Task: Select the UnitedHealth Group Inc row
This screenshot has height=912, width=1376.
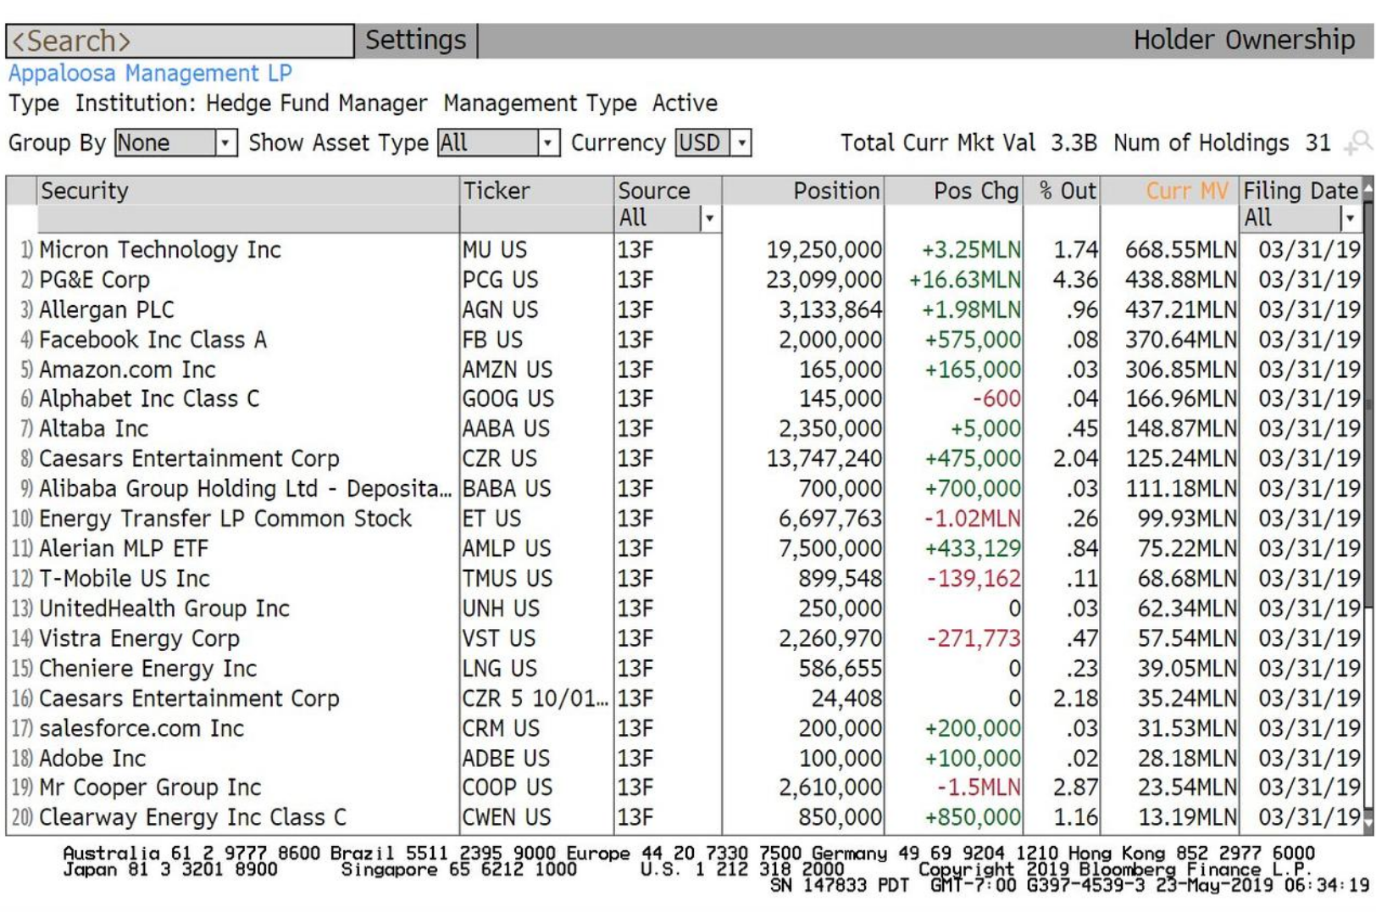Action: tap(686, 609)
